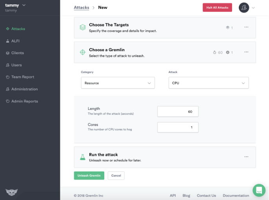This screenshot has width=269, height=200.
Task: Click the Clients stack icon in sidebar
Action: point(7,53)
